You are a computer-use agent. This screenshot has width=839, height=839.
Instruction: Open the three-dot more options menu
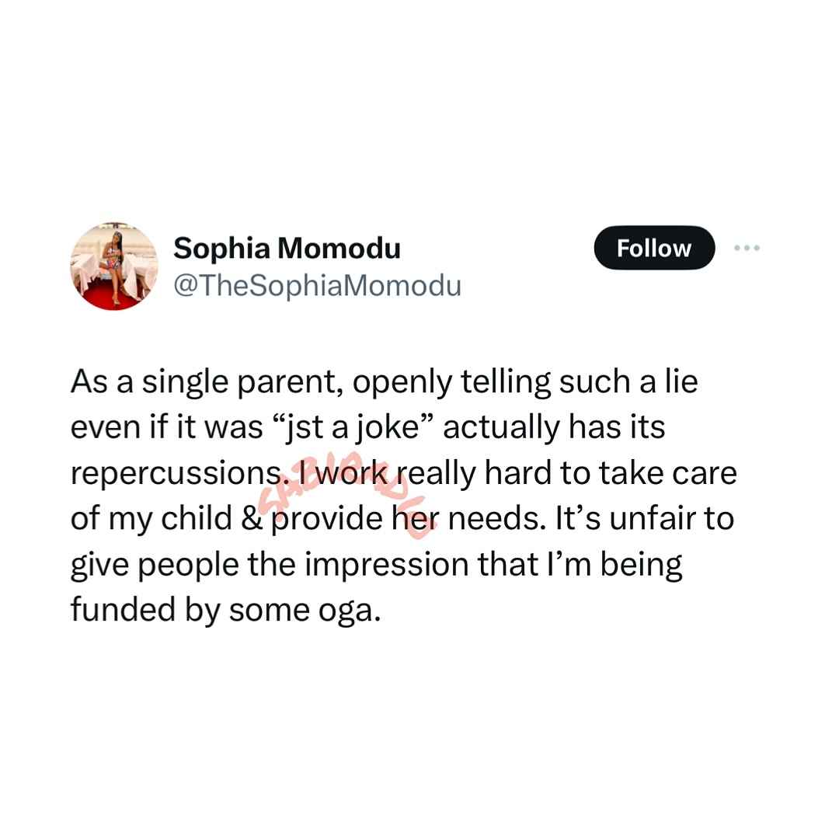pos(747,248)
